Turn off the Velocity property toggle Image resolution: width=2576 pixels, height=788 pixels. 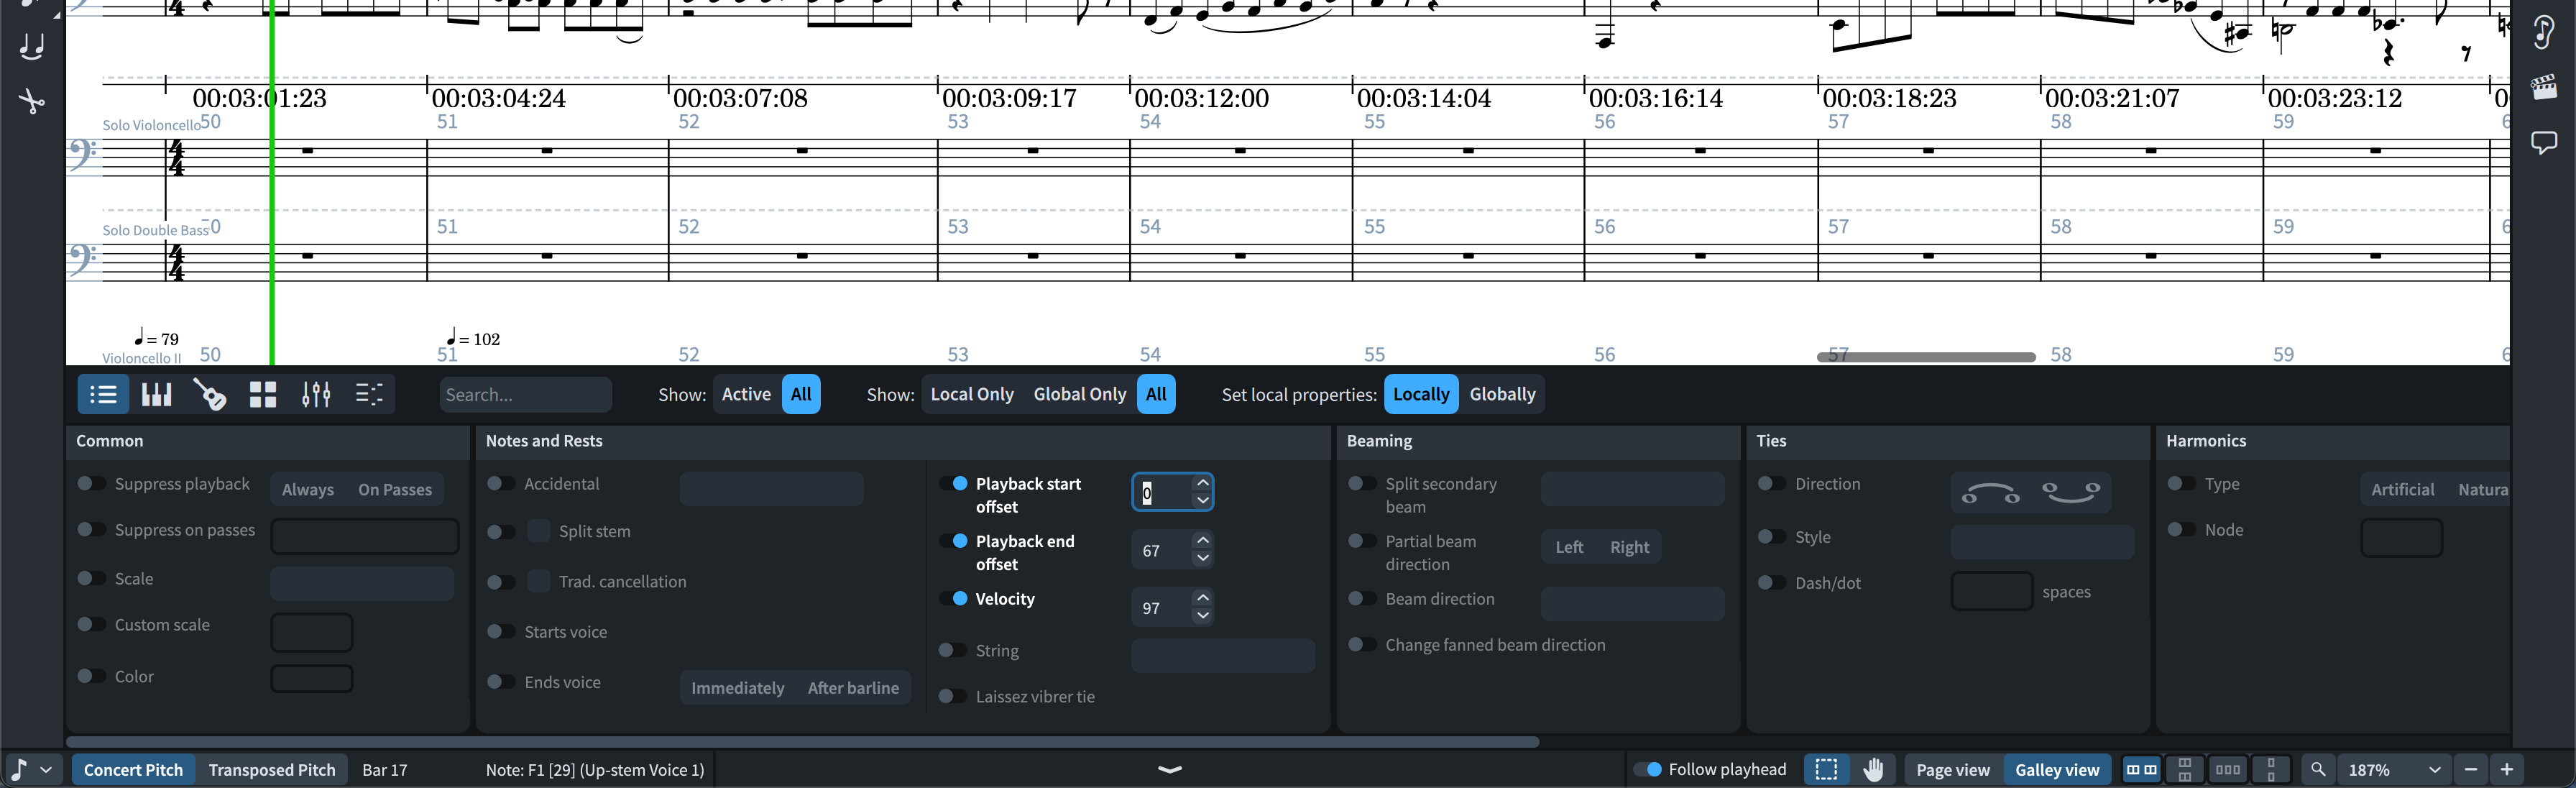(953, 599)
